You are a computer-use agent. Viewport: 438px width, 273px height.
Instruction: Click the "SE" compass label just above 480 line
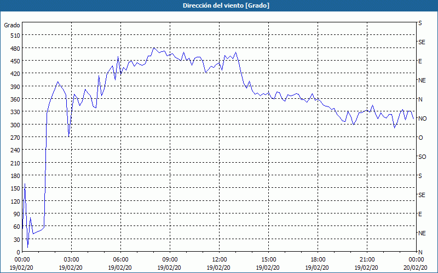point(422,42)
